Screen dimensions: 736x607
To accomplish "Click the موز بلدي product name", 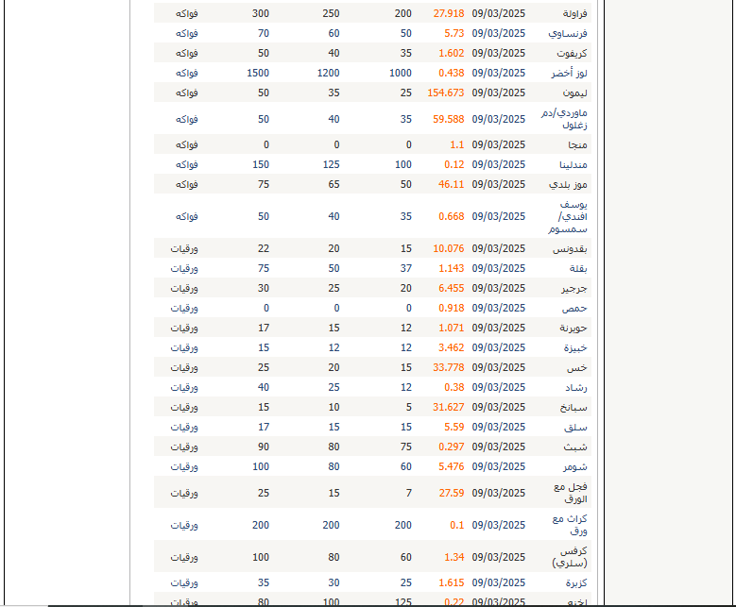I will 570,185.
